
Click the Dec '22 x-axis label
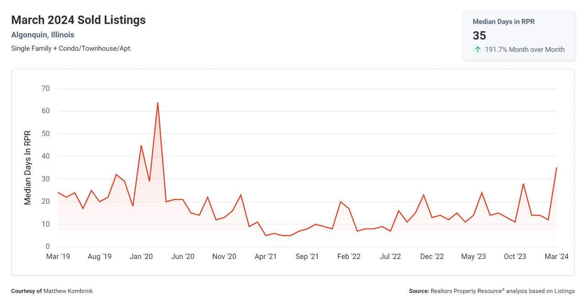(x=432, y=257)
